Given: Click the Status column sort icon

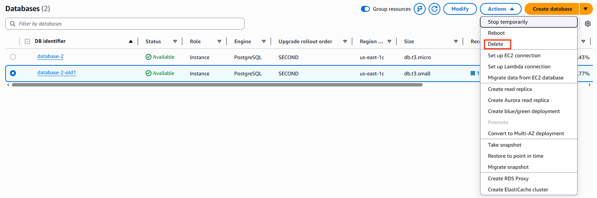Looking at the screenshot, I should [x=175, y=41].
